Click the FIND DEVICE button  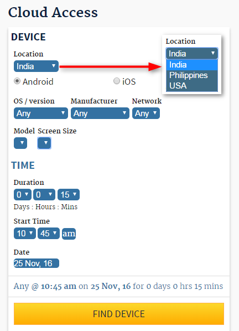pos(119,314)
